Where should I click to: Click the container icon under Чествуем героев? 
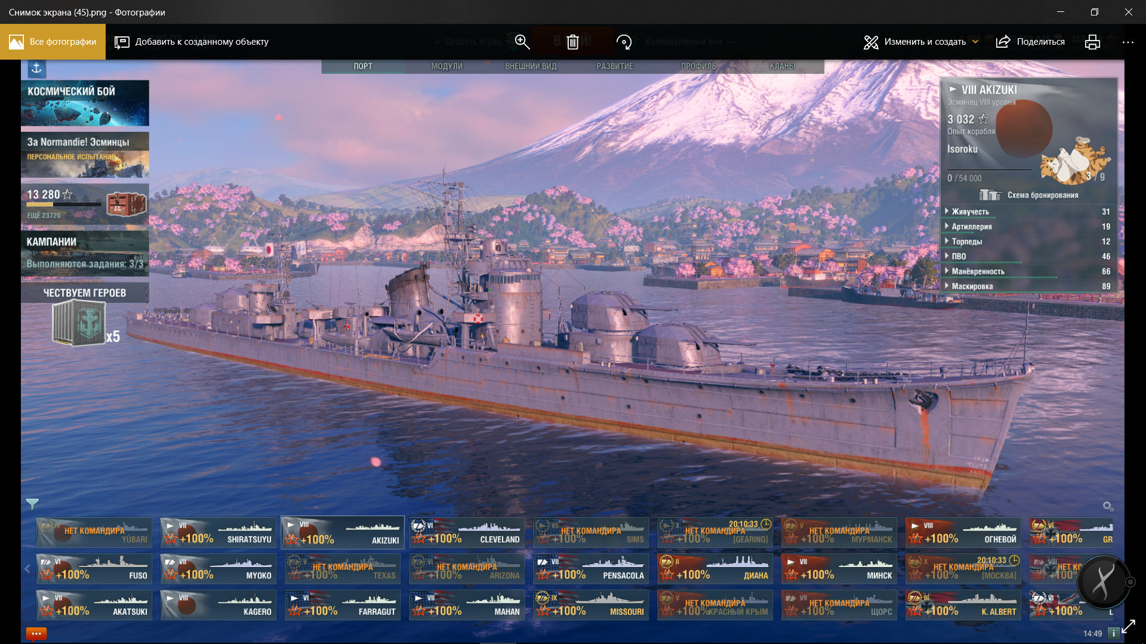[x=79, y=323]
